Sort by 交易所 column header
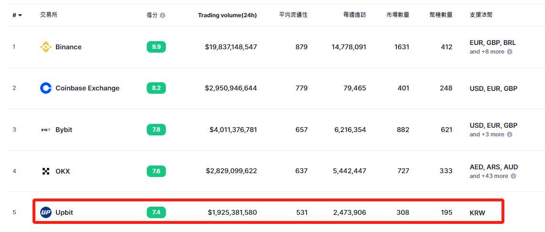Screen dimensions: 545x232 (x=49, y=15)
